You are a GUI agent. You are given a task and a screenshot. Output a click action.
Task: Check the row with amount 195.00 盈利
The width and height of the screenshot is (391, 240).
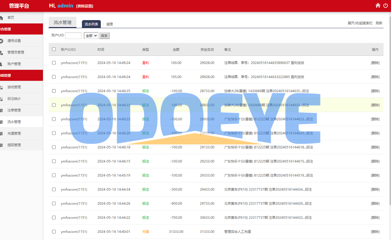54,77
